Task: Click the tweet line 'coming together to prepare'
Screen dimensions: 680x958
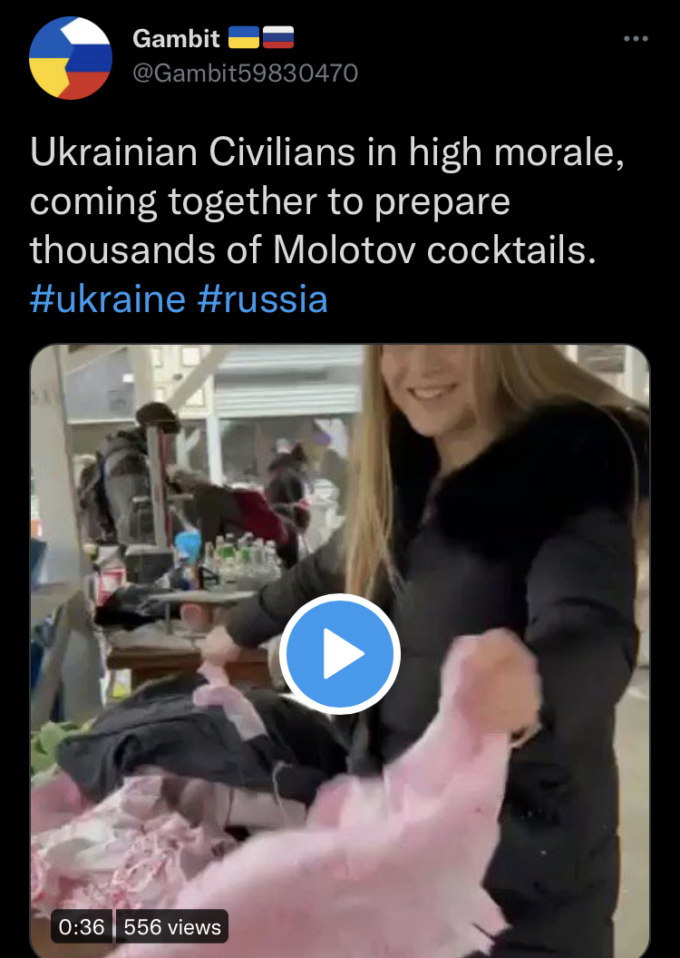Action: (270, 202)
